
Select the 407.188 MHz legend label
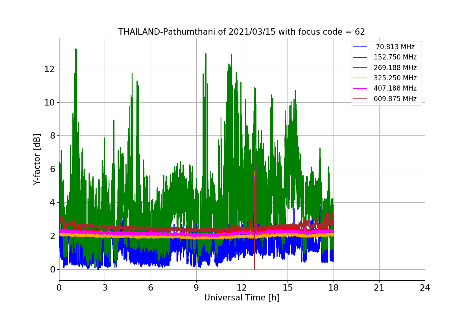[395, 89]
